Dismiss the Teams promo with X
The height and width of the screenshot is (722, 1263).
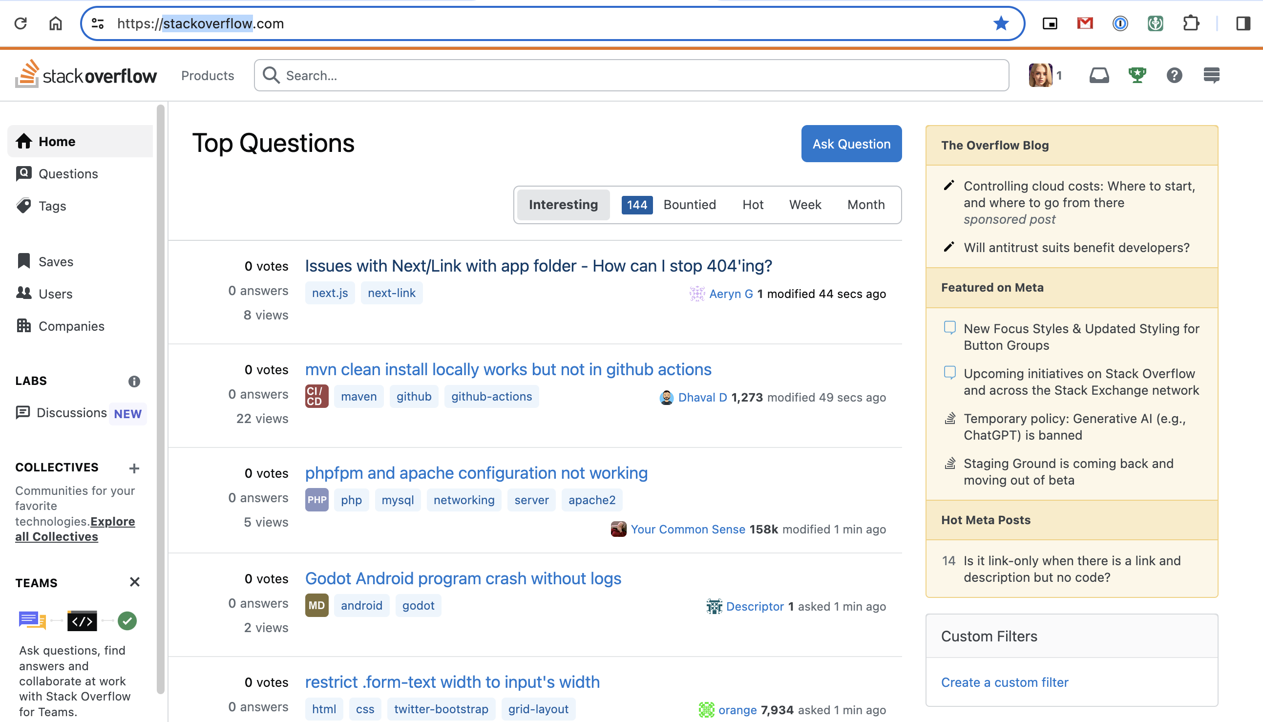pos(134,582)
